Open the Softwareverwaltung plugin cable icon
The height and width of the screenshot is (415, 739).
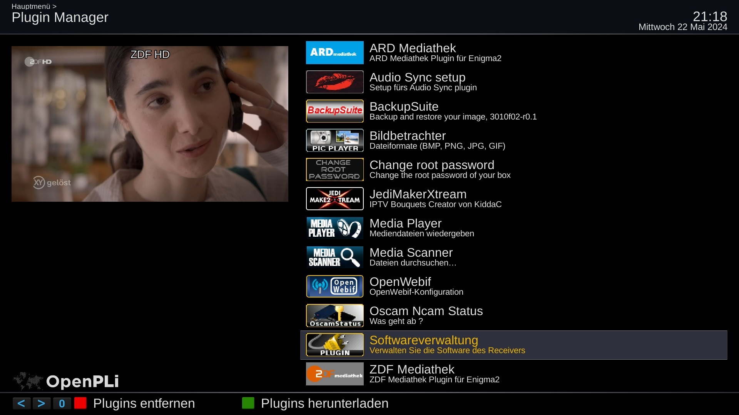[334, 345]
